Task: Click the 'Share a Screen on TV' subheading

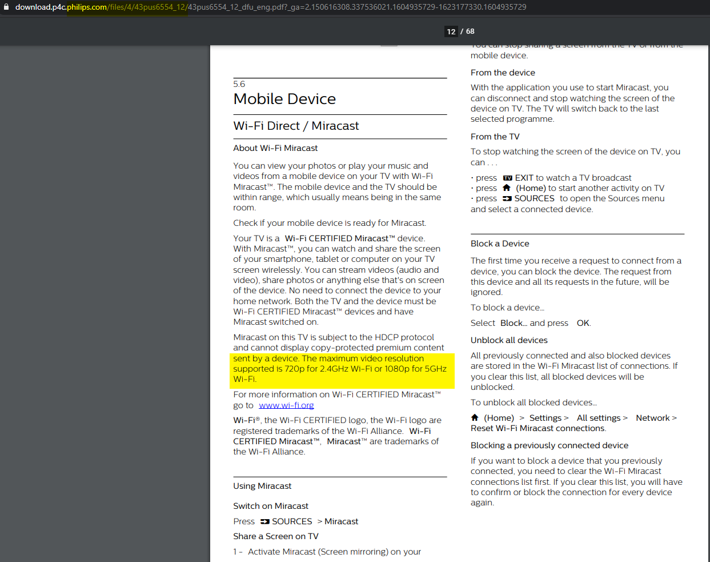Action: 276,536
